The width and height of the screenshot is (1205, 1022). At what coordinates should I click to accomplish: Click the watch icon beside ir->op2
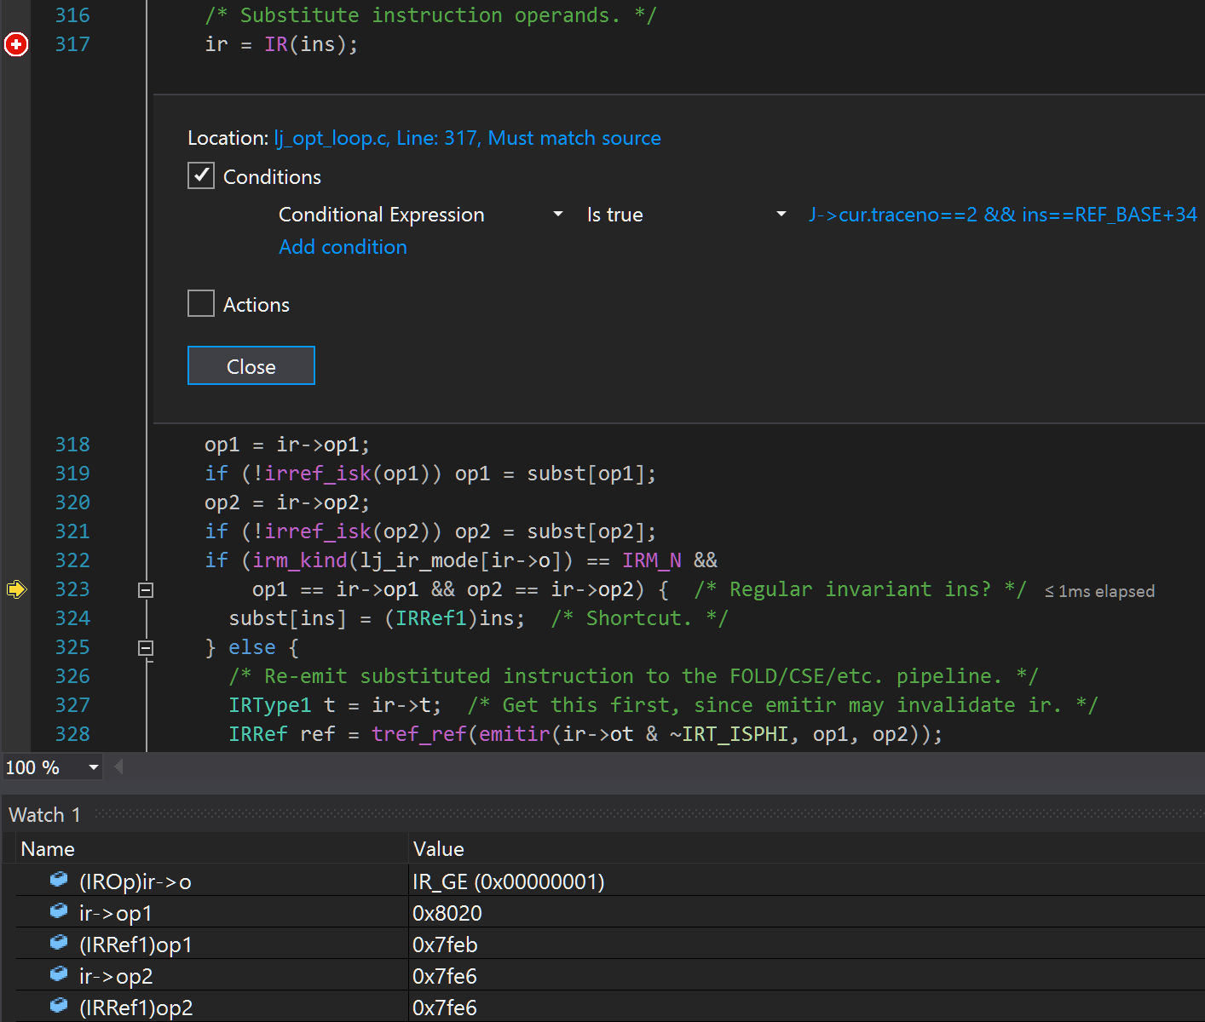tap(59, 974)
